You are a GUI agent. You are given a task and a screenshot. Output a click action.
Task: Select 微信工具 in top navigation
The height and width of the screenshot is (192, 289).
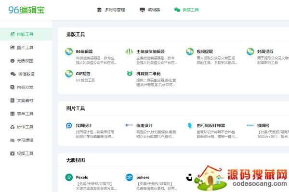pos(191,10)
